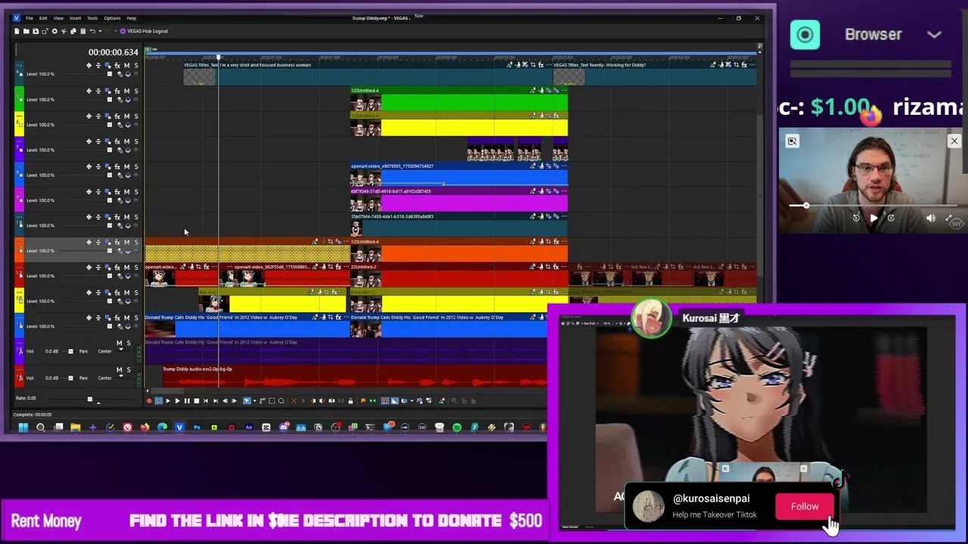Toggle Loop Playback in transport bar

pyautogui.click(x=158, y=400)
